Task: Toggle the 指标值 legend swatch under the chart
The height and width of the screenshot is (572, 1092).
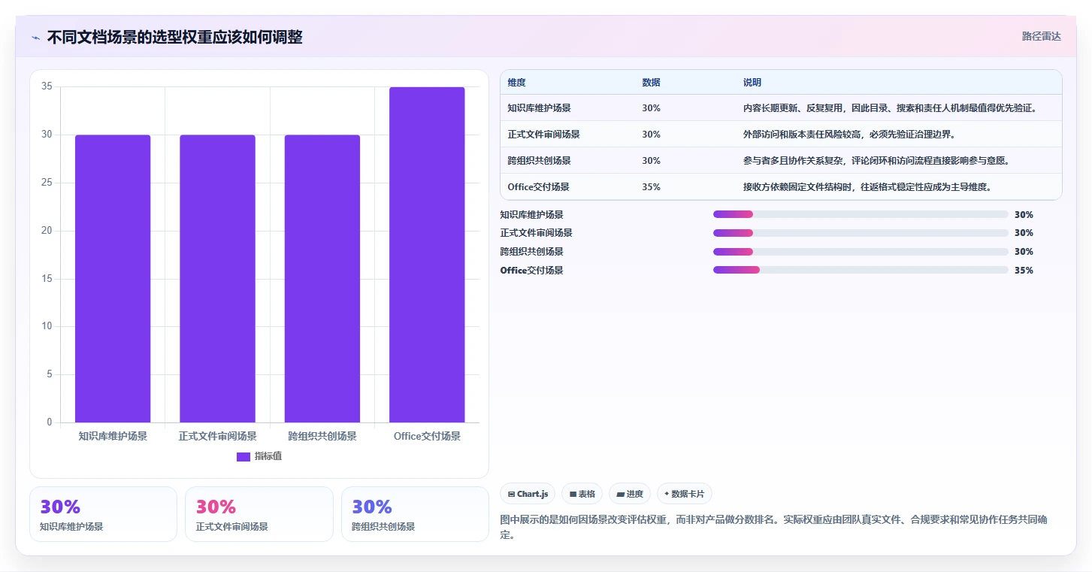Action: (x=244, y=456)
